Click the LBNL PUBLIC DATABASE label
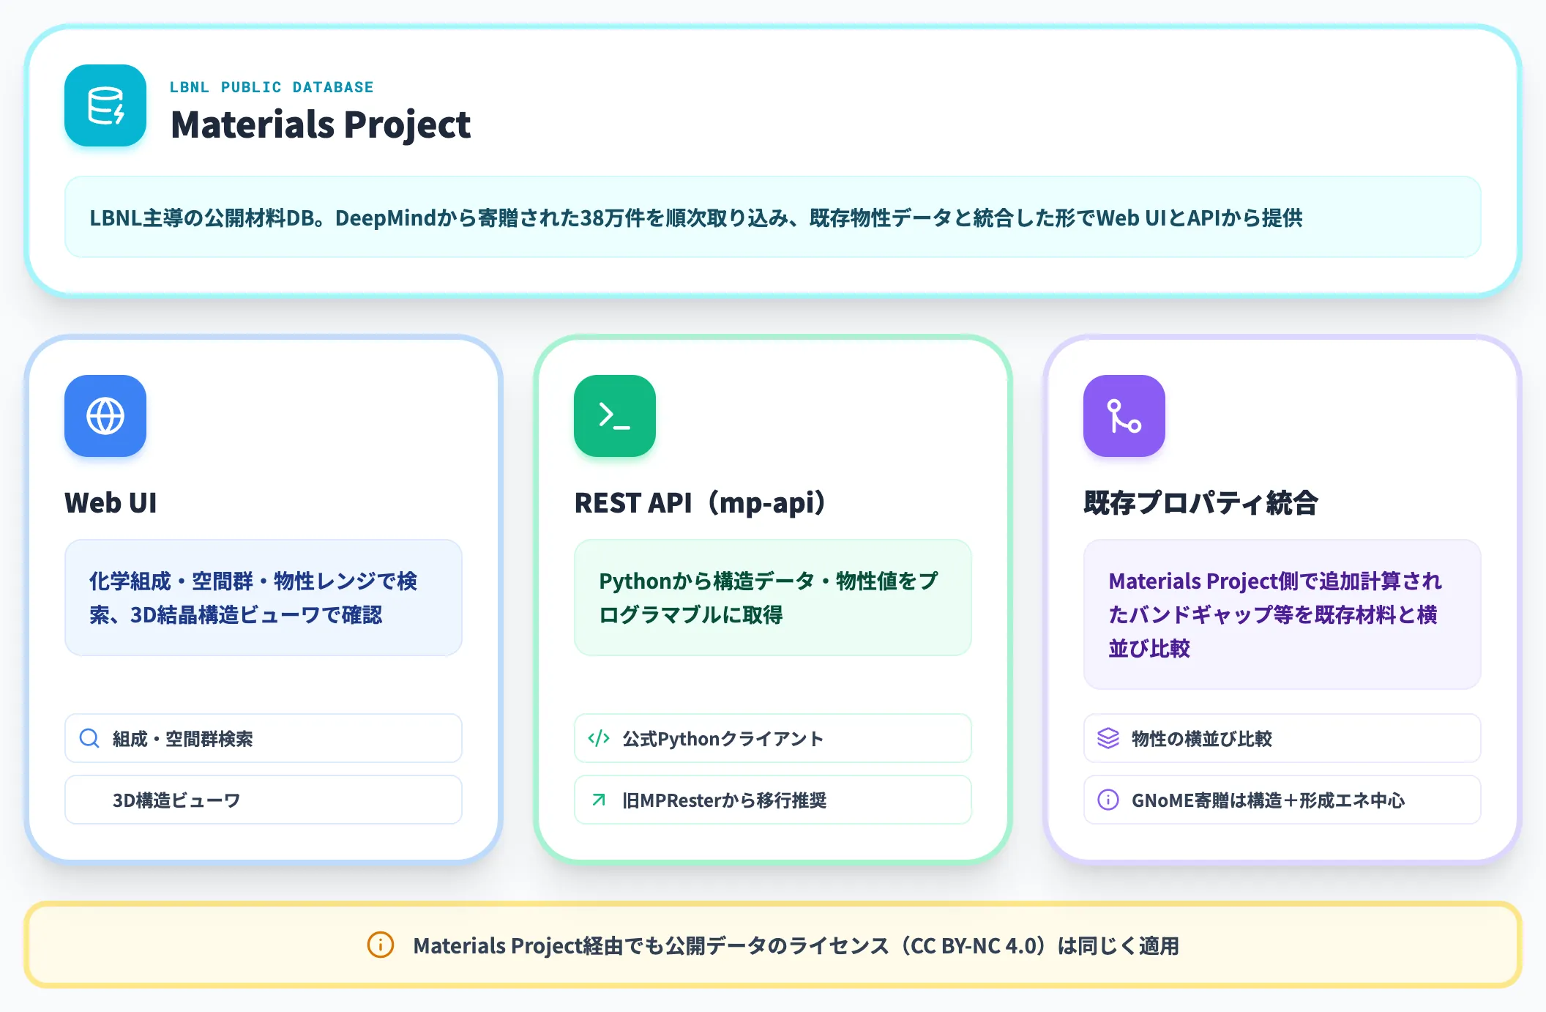Image resolution: width=1546 pixels, height=1012 pixels. pos(272,87)
